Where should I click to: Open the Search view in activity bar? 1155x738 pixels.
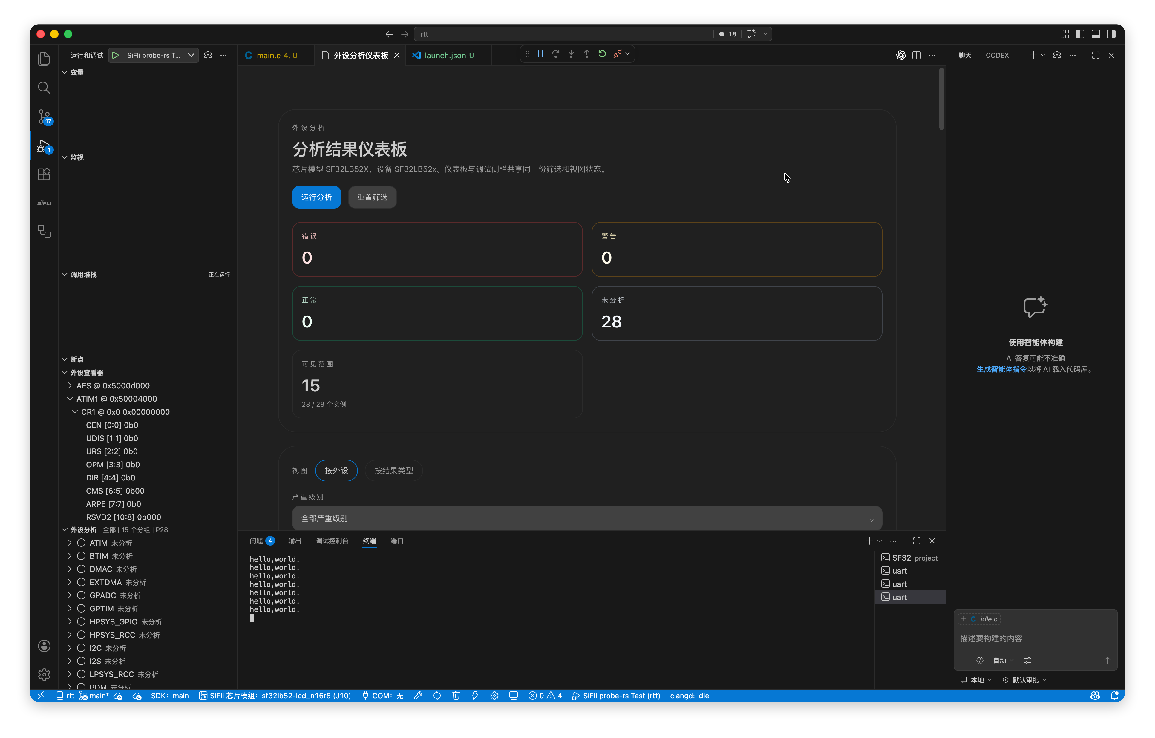[x=44, y=88]
